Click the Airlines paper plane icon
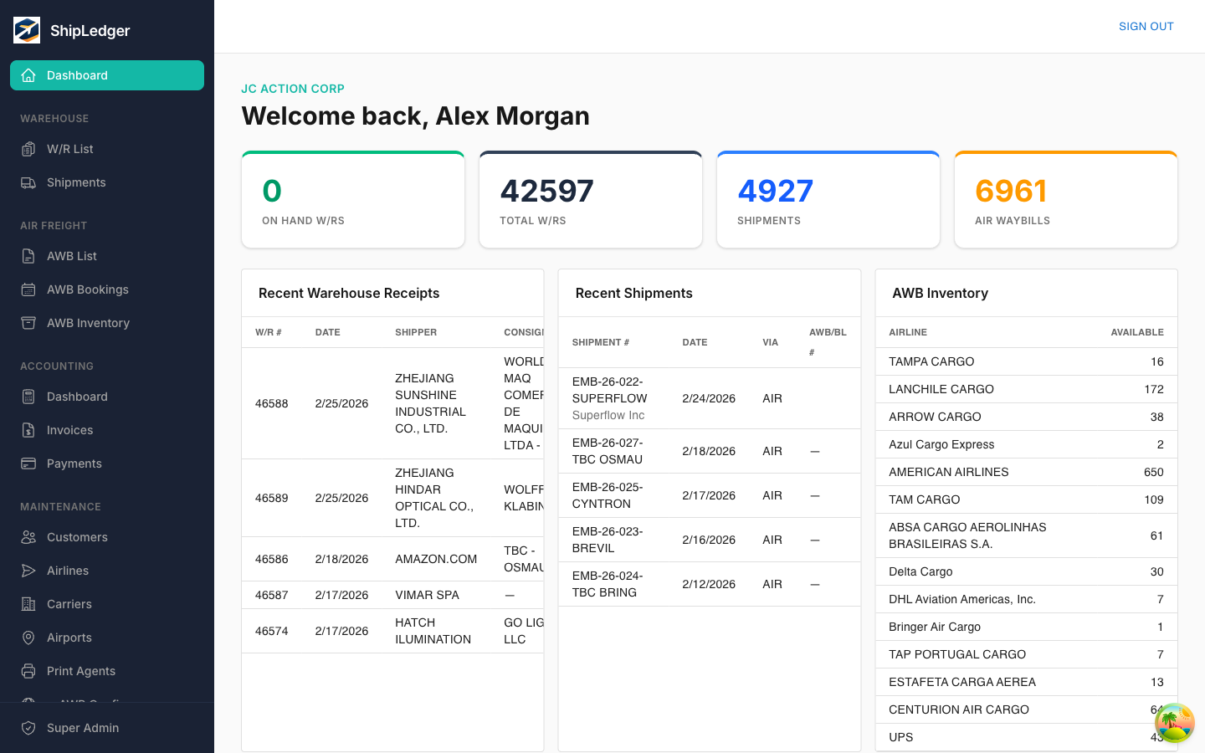Screen dimensions: 1205x753 click(28, 571)
